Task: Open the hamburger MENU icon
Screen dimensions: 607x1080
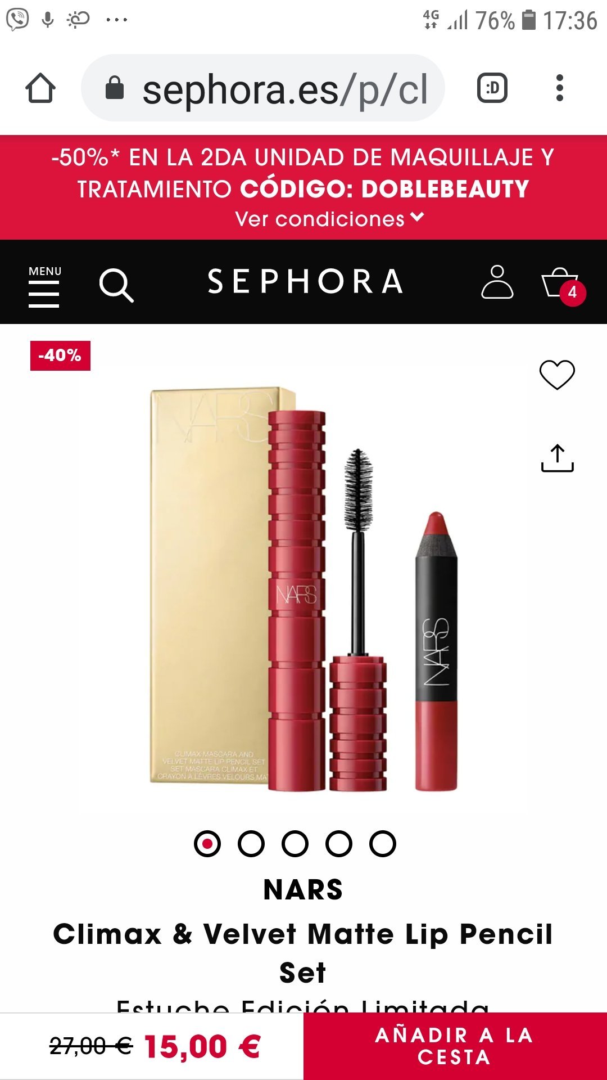Action: tap(44, 286)
